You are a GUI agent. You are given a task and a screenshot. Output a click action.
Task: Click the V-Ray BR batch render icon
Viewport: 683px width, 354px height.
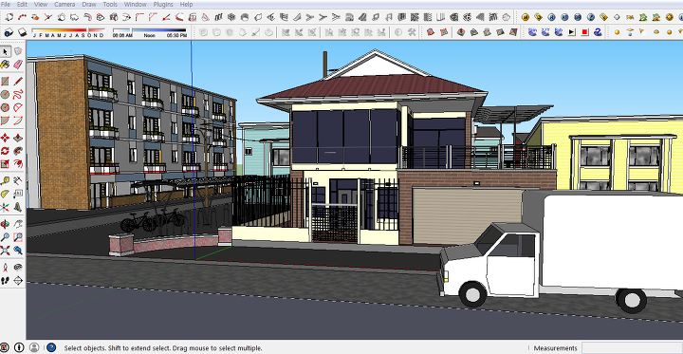pyautogui.click(x=578, y=17)
